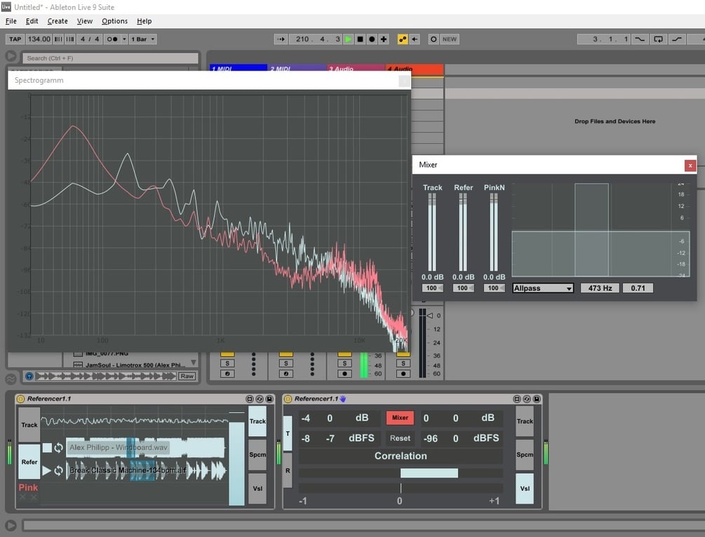Viewport: 705px width, 537px height.
Task: Click the Follow arrow icon
Action: click(281, 39)
